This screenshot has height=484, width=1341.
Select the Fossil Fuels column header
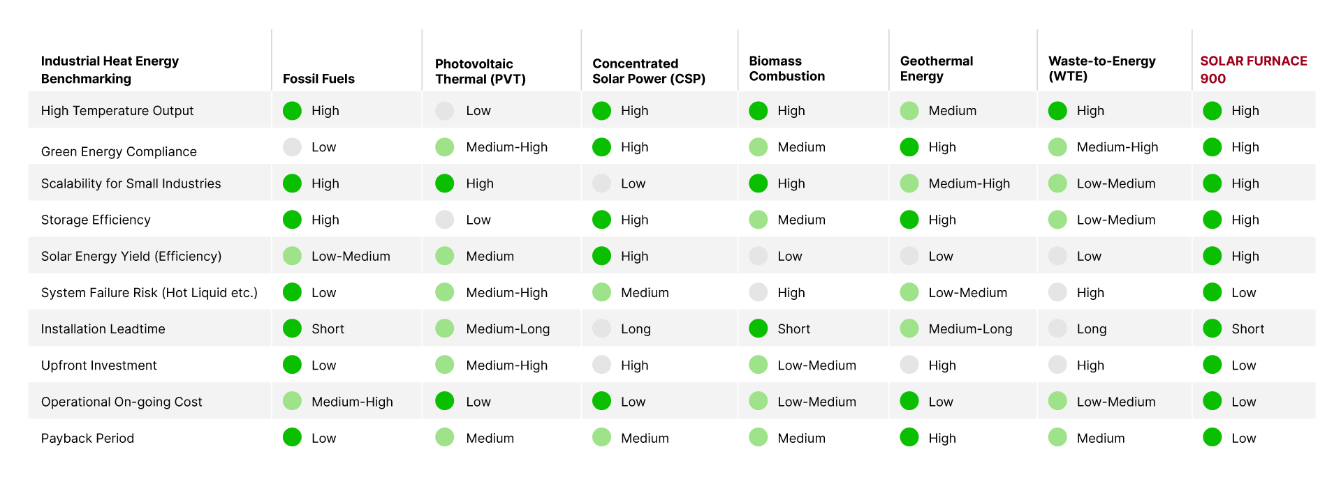318,79
